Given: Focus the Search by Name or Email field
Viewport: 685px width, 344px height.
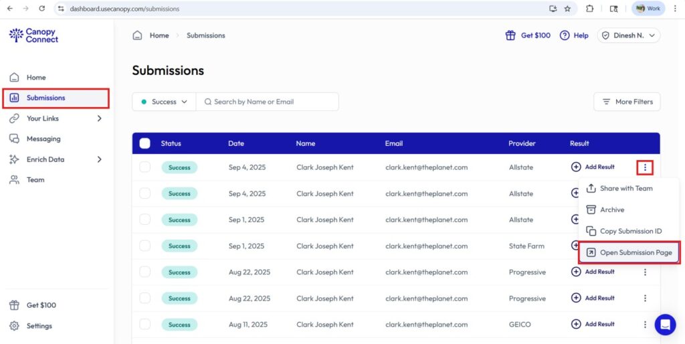Looking at the screenshot, I should tap(268, 102).
